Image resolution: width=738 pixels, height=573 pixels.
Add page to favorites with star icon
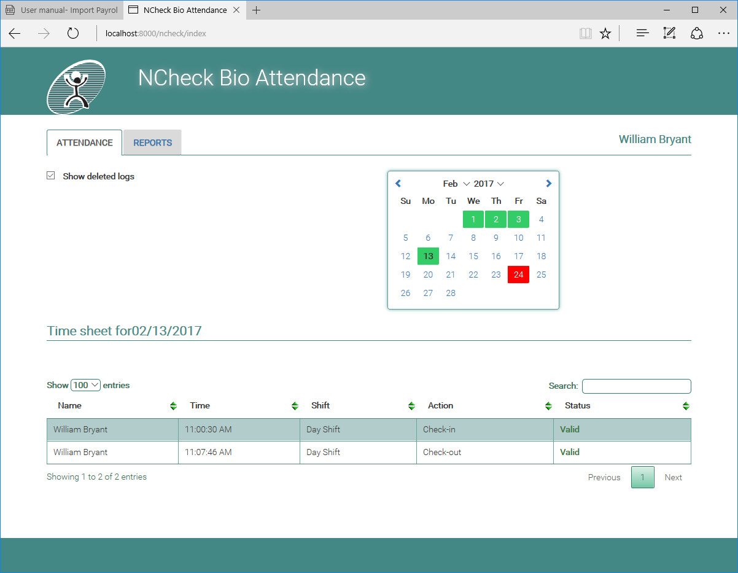coord(605,34)
